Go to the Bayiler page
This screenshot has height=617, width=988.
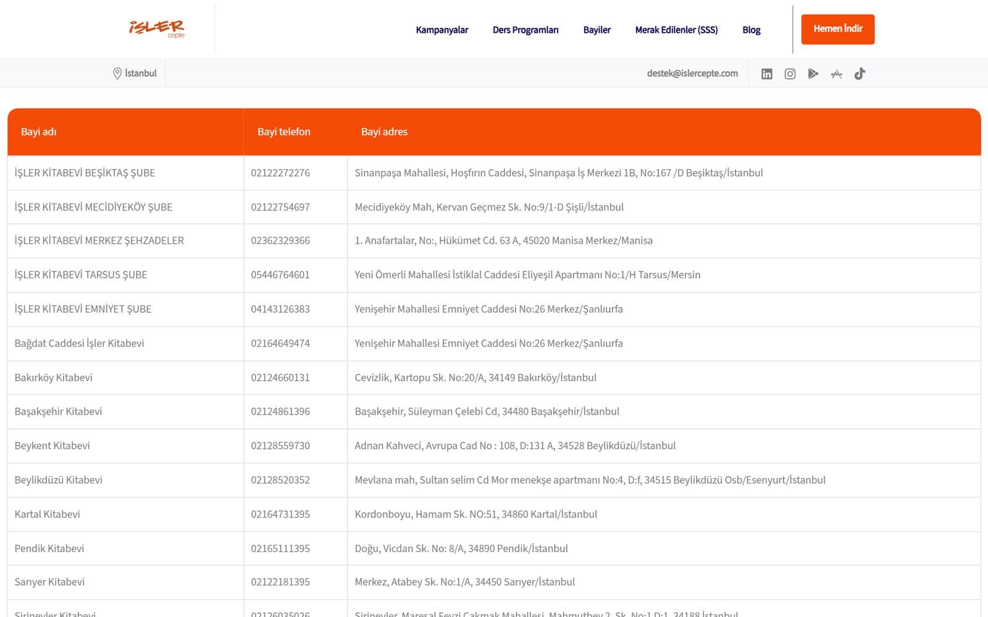point(597,30)
